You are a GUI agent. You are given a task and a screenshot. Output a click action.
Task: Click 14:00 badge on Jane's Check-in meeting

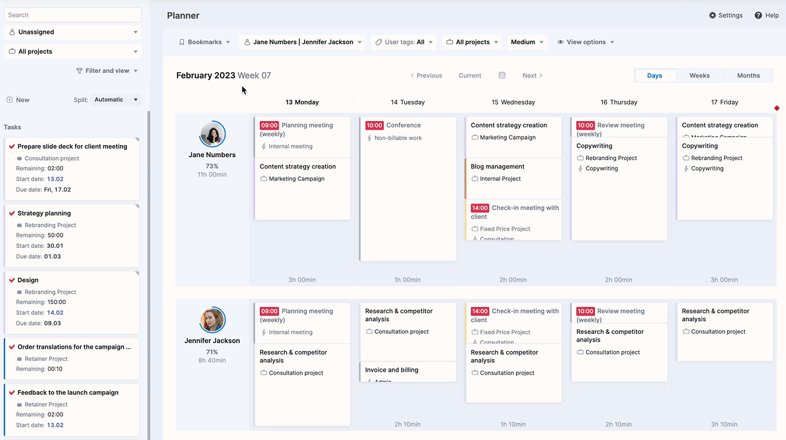pyautogui.click(x=480, y=208)
